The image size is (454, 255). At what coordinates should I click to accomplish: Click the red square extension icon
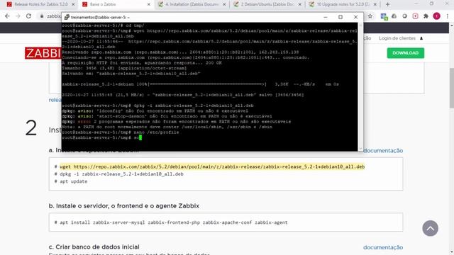point(415,16)
